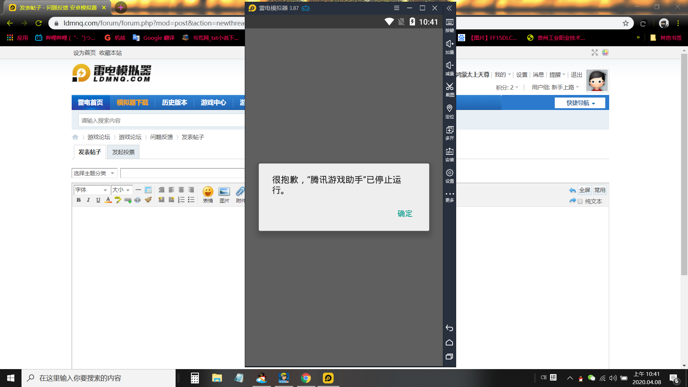Image resolution: width=688 pixels, height=387 pixels.
Task: Open the 字体 font dropdown
Action: tap(91, 190)
